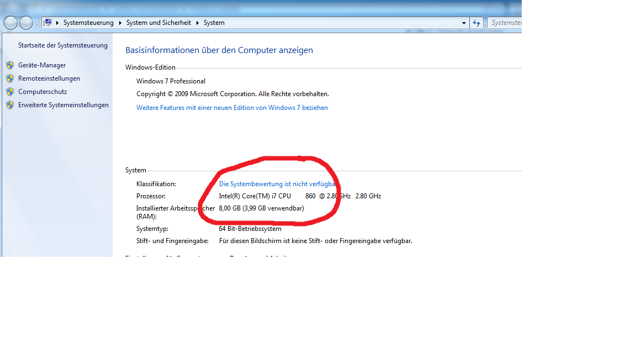
Task: Select the System breadcrumb entry
Action: tap(214, 23)
